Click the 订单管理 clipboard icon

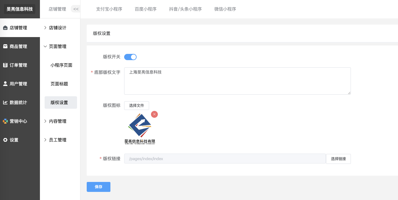click(x=5, y=65)
